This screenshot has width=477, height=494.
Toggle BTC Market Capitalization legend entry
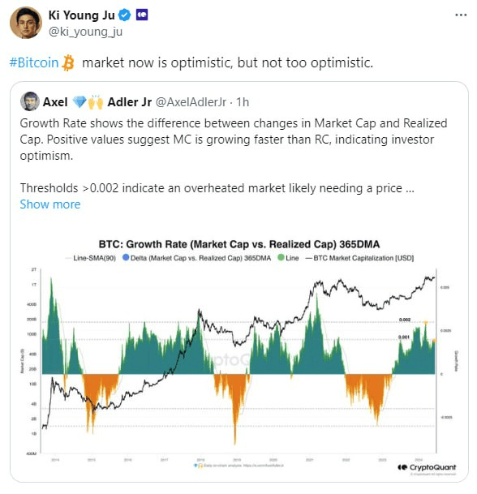click(x=359, y=258)
